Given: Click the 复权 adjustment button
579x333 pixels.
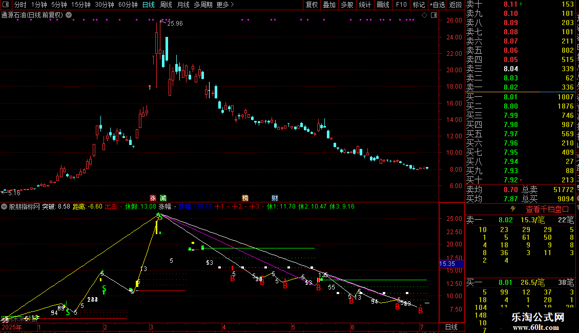Looking at the screenshot, I should click(x=312, y=5).
